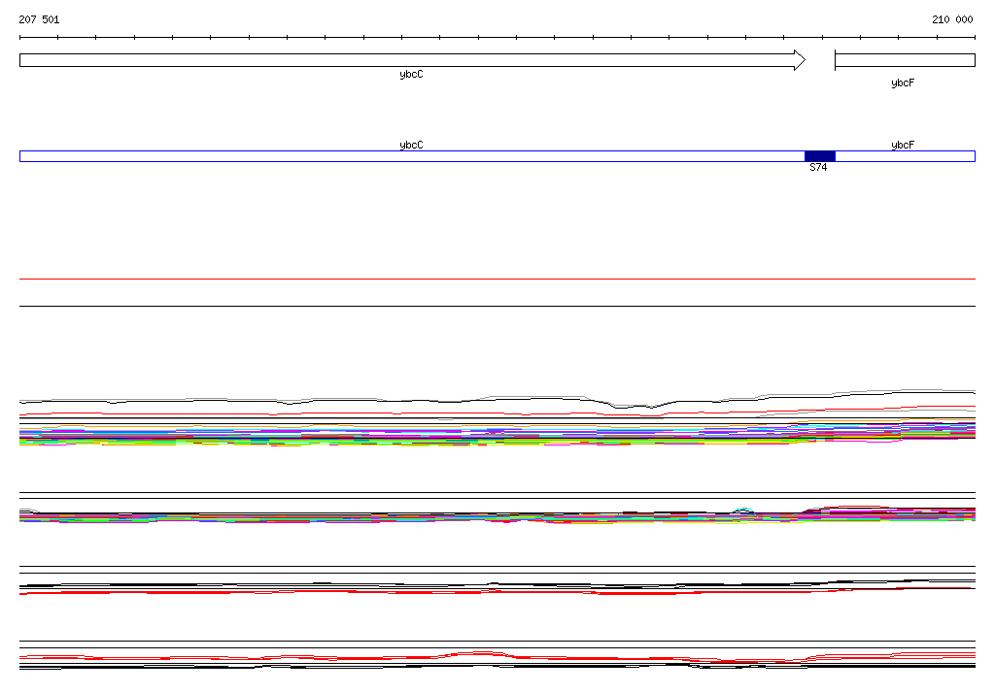This screenshot has width=995, height=693.
Task: Click the ybcC gene arrow in top track
Action: point(408,60)
